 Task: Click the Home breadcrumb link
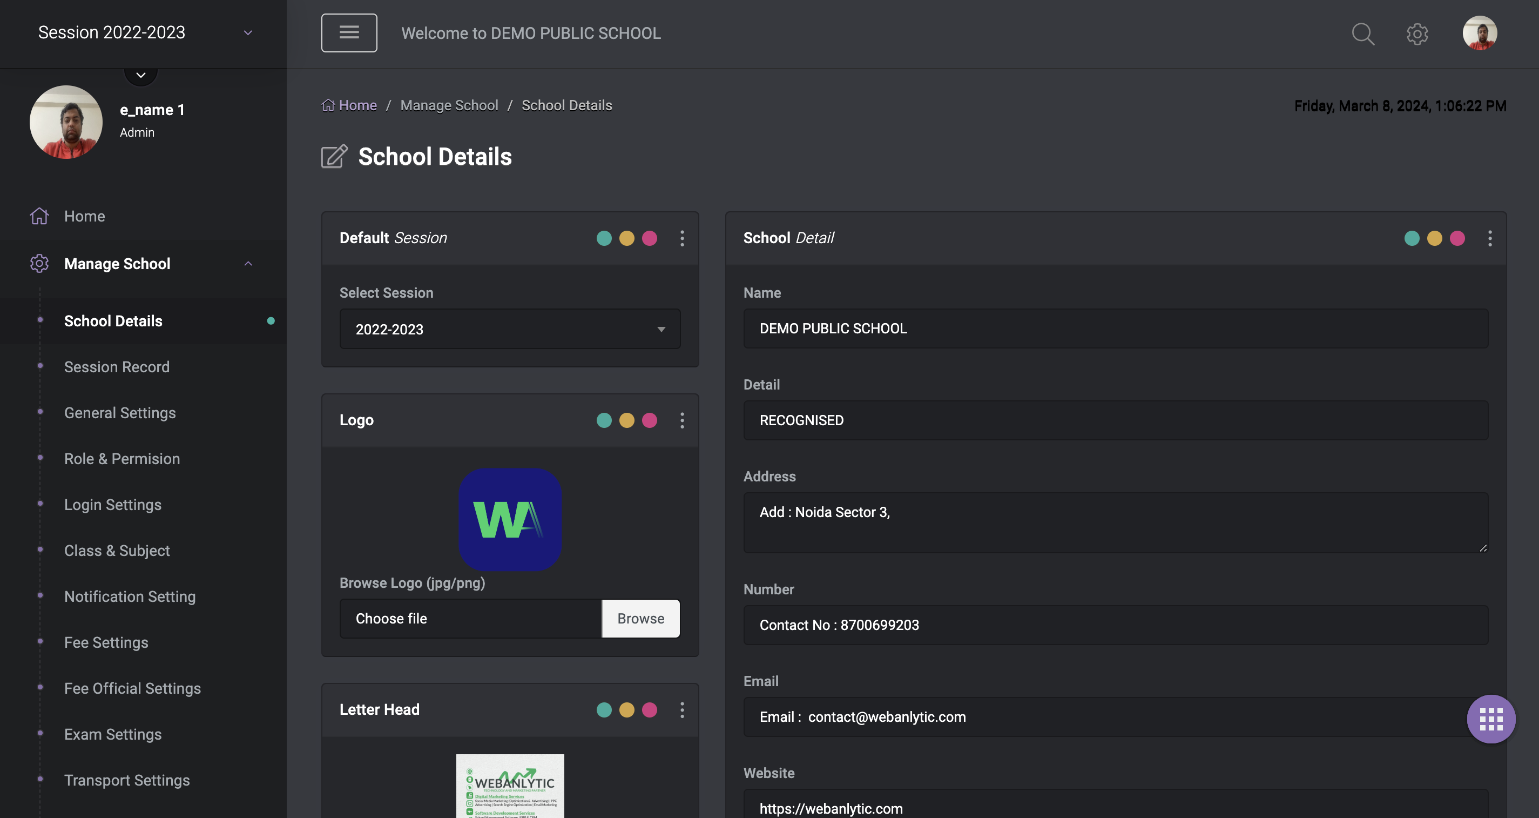[357, 105]
